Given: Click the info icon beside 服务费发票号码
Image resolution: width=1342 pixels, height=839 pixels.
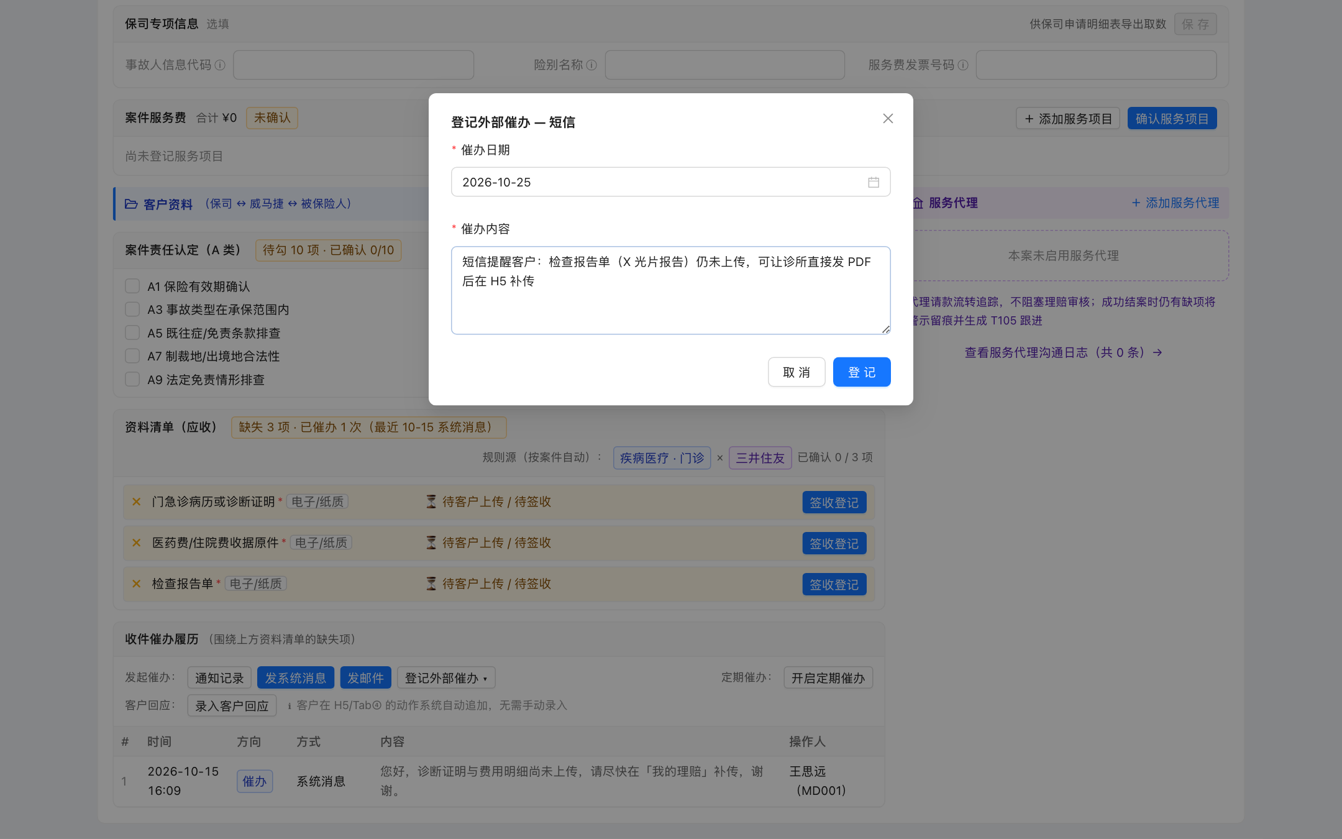Looking at the screenshot, I should pos(963,65).
